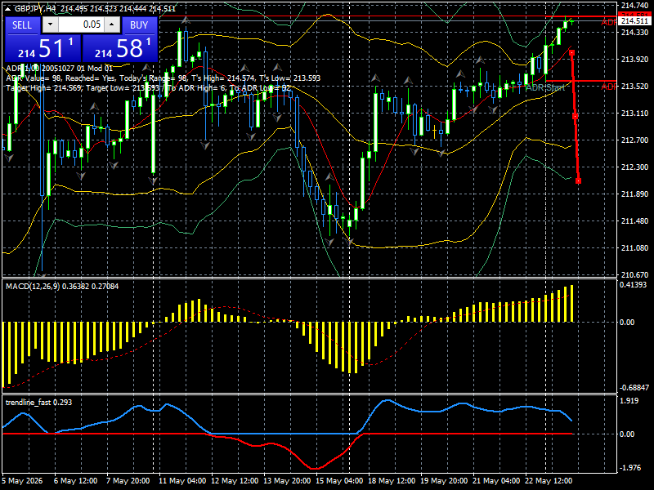
Task: Click the 210.670 price scale label
Action: (635, 274)
